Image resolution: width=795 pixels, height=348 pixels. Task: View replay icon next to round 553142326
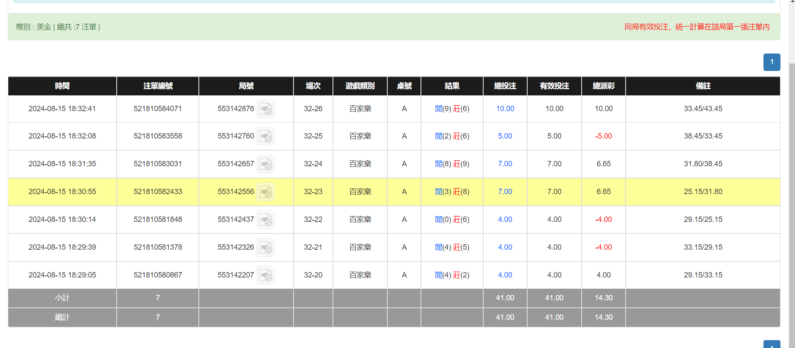point(265,248)
